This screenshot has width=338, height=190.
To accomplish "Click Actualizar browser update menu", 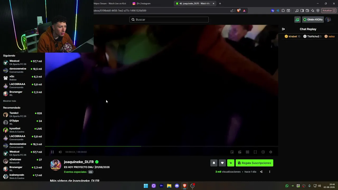I will [x=329, y=11].
